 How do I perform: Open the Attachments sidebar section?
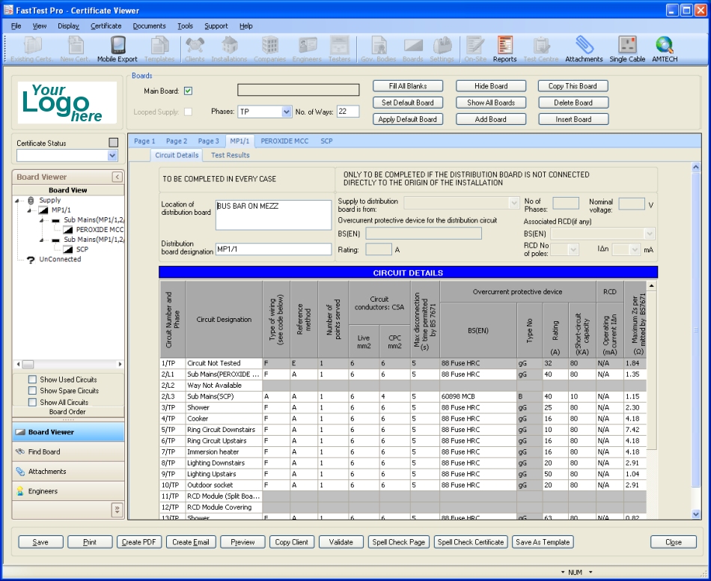[x=68, y=471]
